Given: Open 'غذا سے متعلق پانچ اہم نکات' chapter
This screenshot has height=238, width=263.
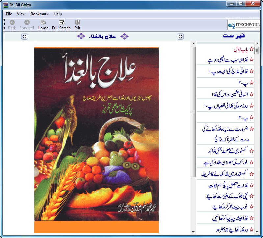Looking at the screenshot, I should 228,185.
